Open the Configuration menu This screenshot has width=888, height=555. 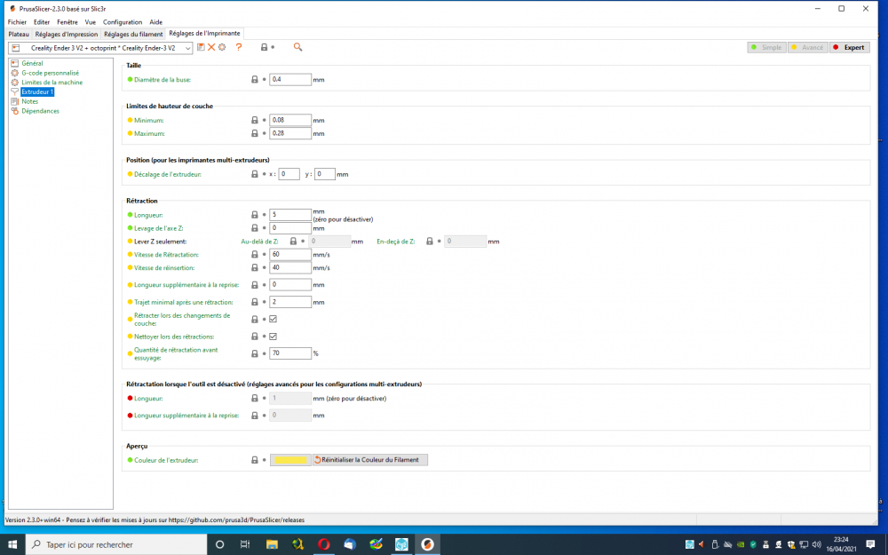tap(123, 22)
